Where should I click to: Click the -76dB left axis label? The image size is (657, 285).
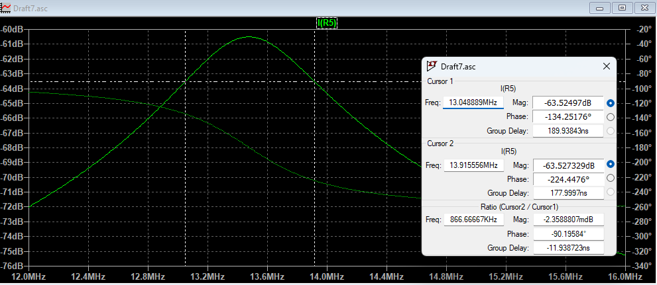(12, 266)
